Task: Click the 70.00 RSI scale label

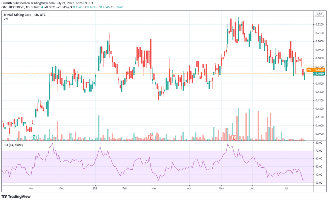Action: point(319,151)
